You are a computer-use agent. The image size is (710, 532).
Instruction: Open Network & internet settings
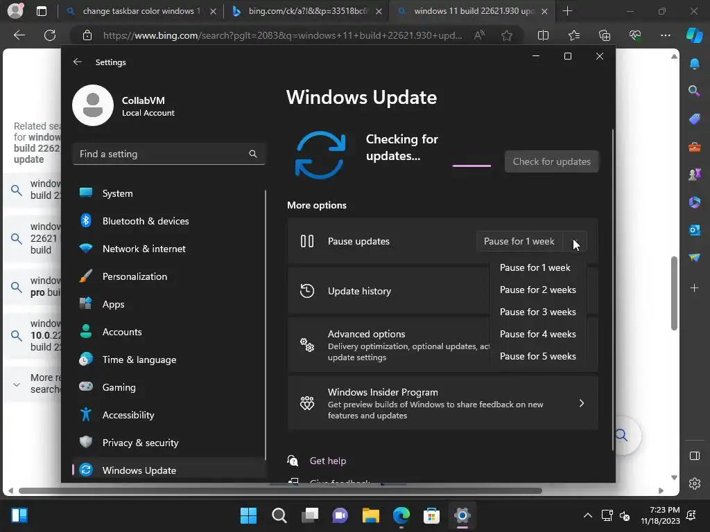pyautogui.click(x=168, y=249)
